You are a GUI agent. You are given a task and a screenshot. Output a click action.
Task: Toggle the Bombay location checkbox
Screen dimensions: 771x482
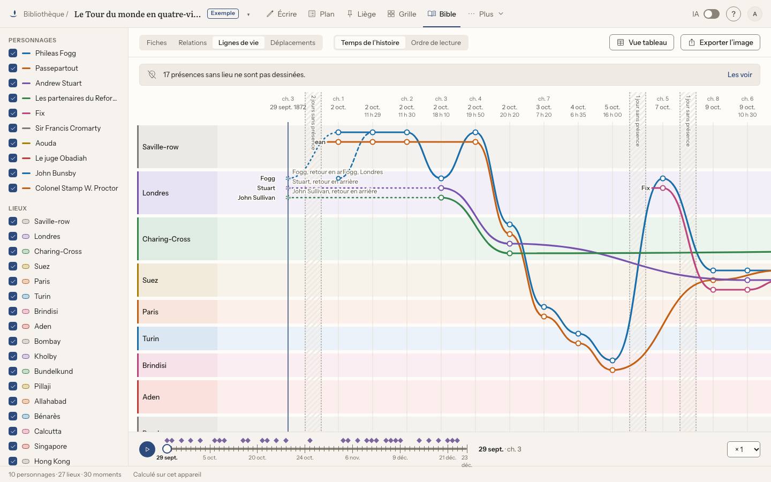coord(13,341)
